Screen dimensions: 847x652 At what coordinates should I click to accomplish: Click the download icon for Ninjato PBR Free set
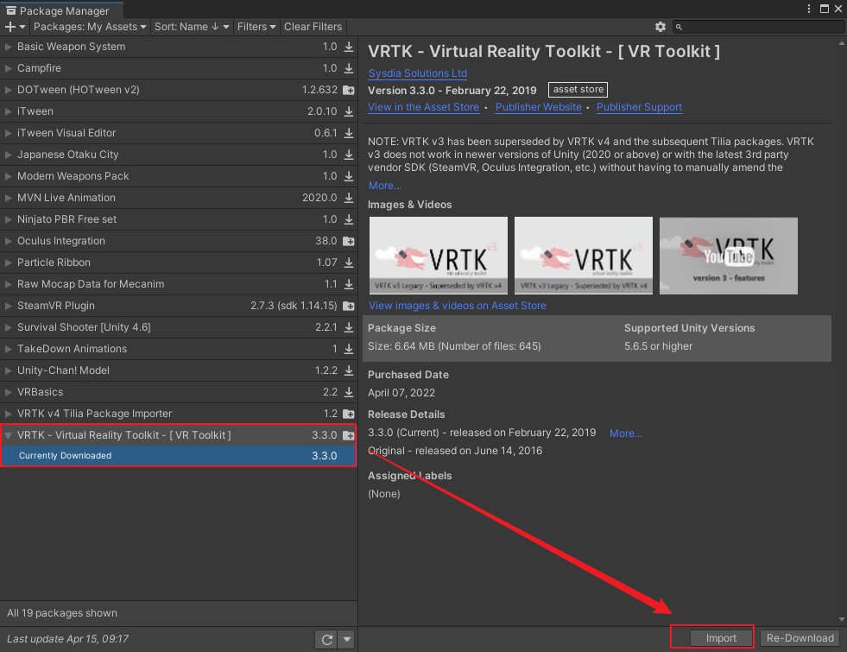[x=349, y=220]
